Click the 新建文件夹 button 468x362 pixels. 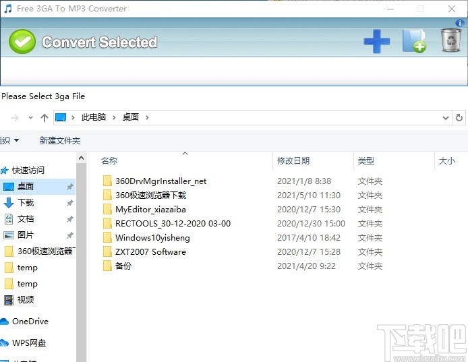click(x=60, y=140)
